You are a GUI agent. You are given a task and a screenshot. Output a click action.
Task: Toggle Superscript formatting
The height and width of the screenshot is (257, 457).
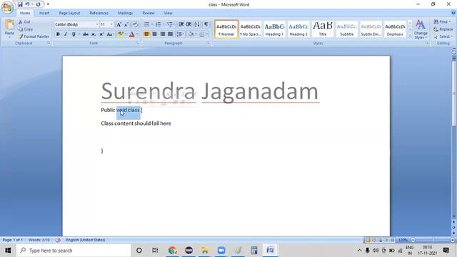101,34
